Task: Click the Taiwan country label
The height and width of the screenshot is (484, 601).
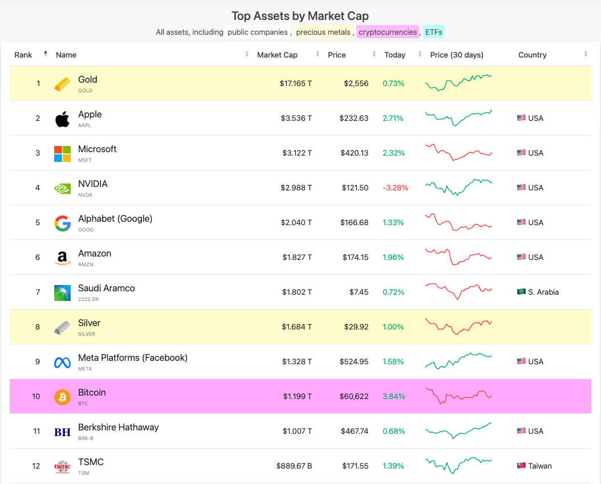Action: point(539,466)
